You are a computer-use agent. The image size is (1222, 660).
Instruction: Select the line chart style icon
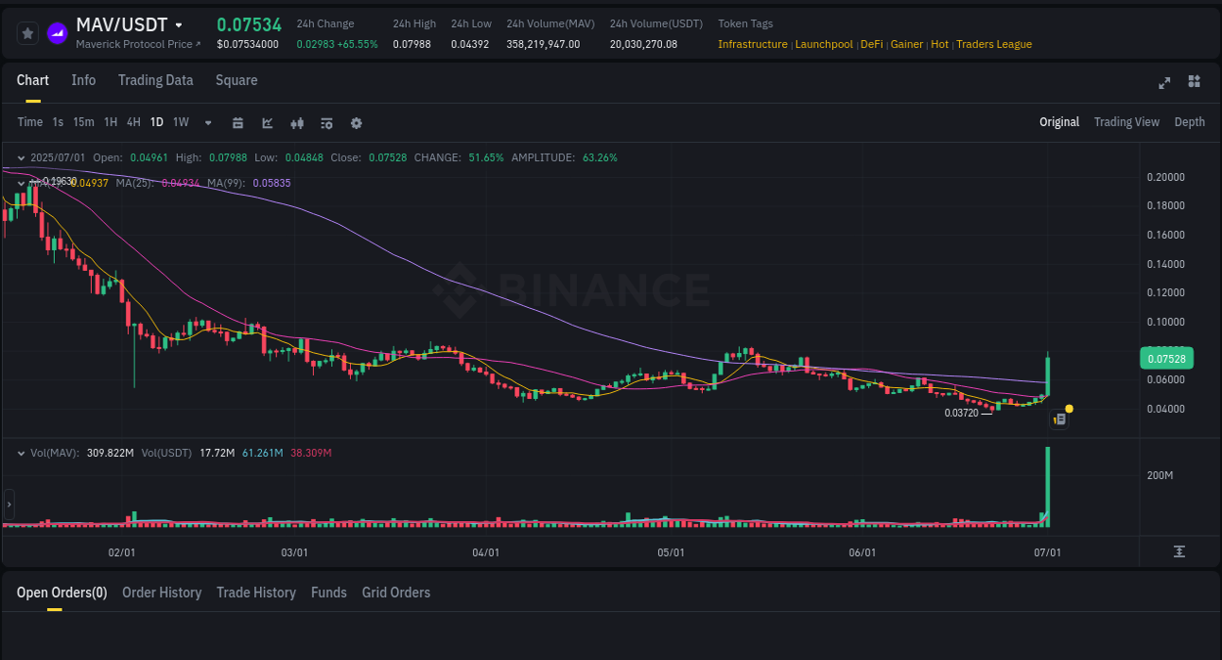[x=266, y=122]
